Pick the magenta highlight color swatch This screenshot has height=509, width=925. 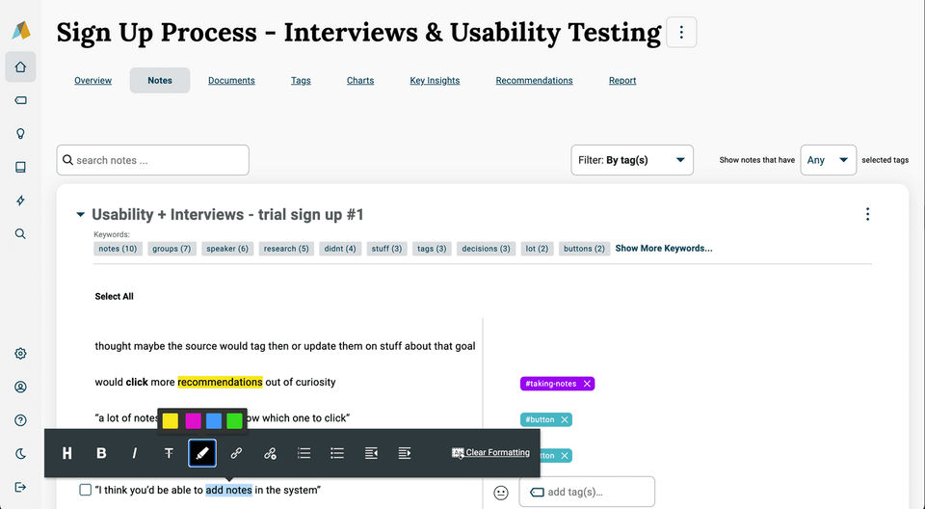click(x=193, y=420)
